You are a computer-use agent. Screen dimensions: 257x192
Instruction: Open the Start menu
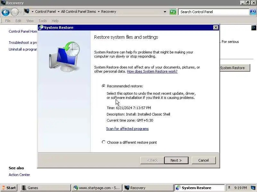(9, 188)
